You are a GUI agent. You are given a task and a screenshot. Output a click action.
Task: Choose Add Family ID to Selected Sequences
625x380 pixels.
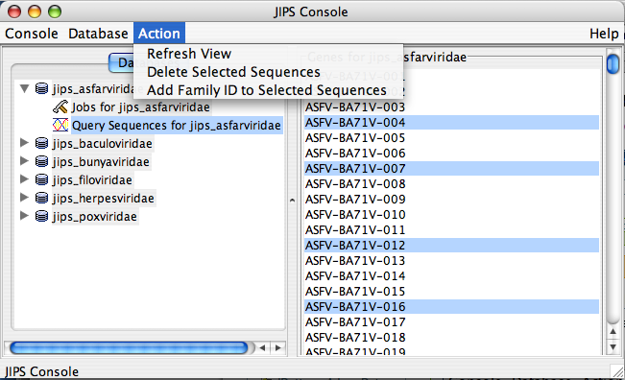pyautogui.click(x=268, y=90)
